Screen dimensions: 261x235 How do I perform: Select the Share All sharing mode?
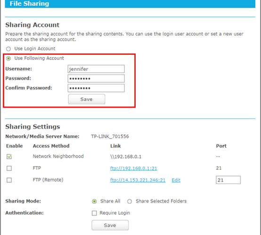coord(94,201)
